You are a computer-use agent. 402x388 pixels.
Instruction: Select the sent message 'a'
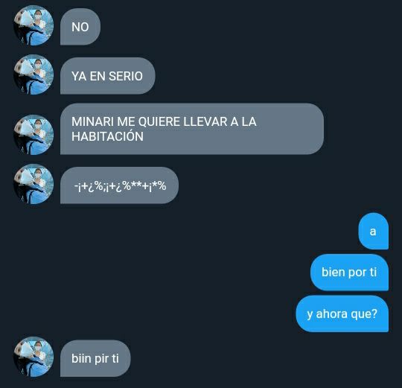pyautogui.click(x=373, y=231)
